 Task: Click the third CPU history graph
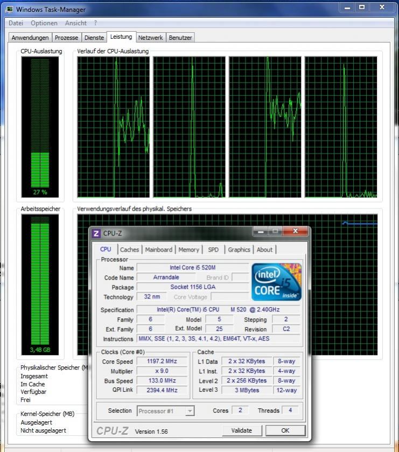coord(265,127)
